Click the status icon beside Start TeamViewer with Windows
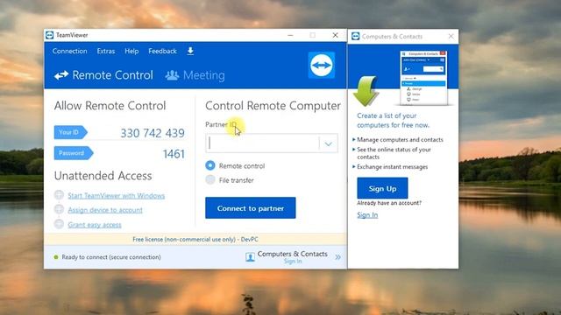The image size is (561, 315). point(59,195)
